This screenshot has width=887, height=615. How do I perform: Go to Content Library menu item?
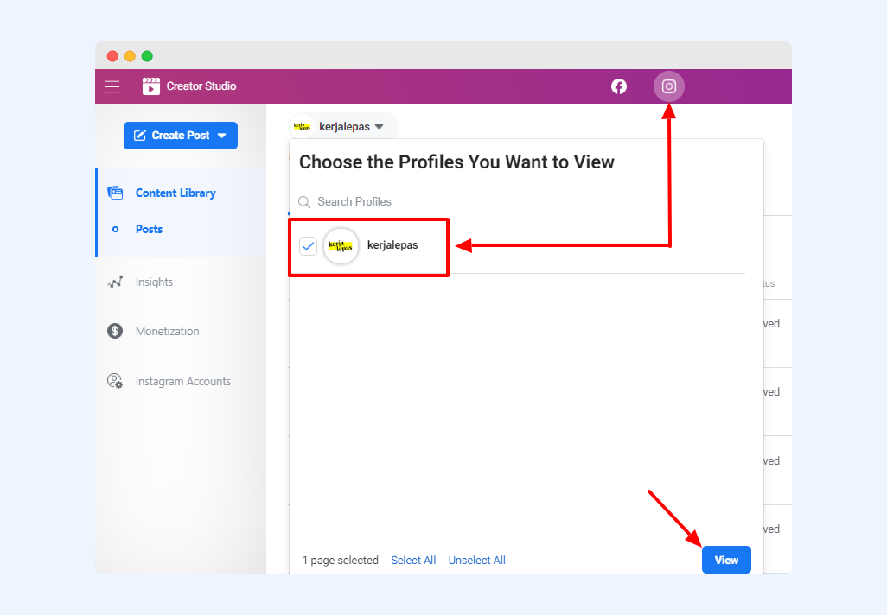coord(175,193)
